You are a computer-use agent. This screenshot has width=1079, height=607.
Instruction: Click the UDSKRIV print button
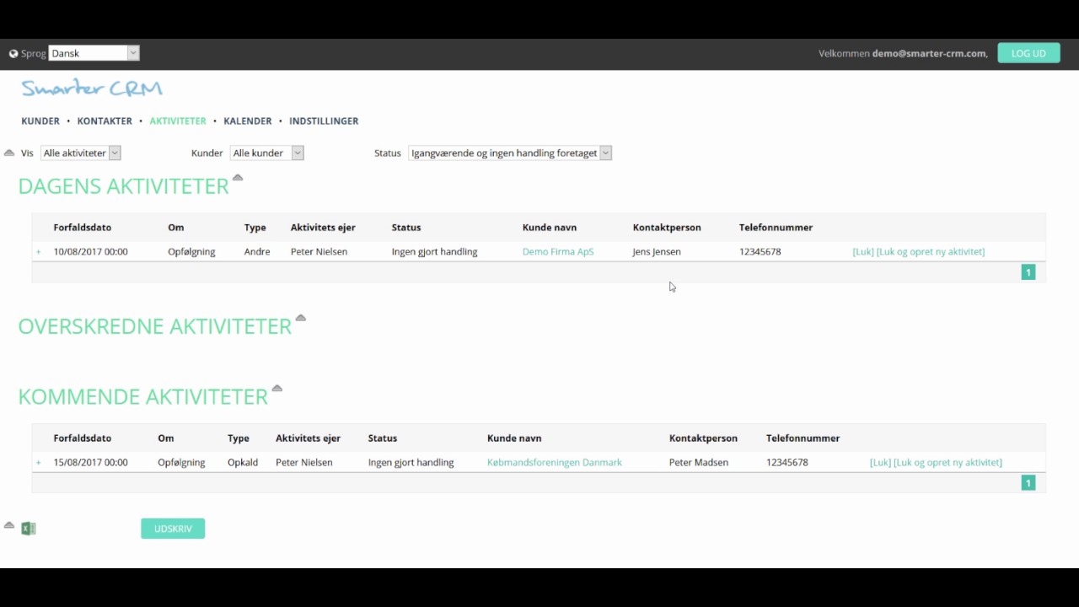173,529
